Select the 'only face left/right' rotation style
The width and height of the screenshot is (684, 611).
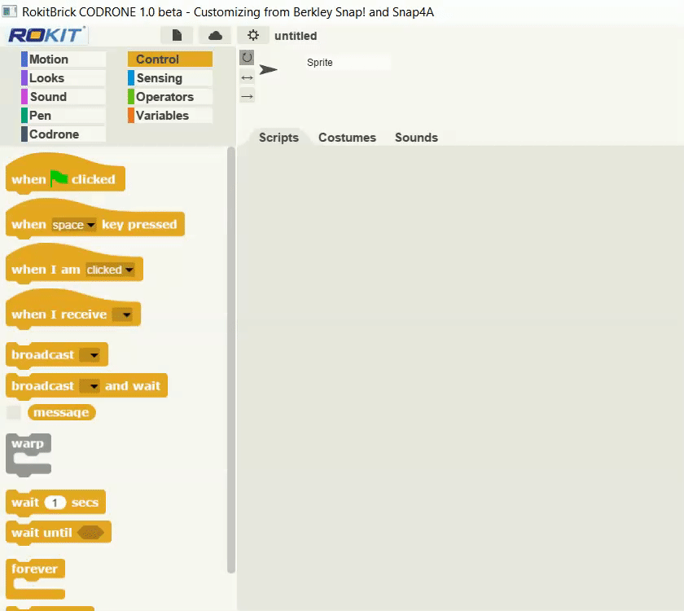coord(247,77)
